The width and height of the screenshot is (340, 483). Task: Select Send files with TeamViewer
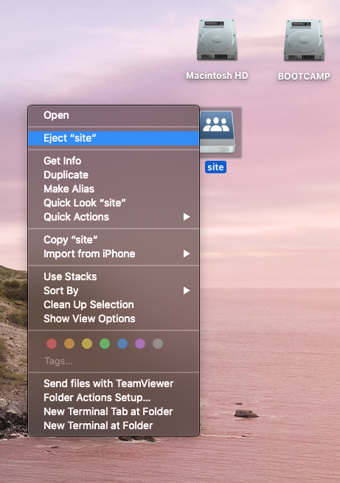[x=114, y=383]
